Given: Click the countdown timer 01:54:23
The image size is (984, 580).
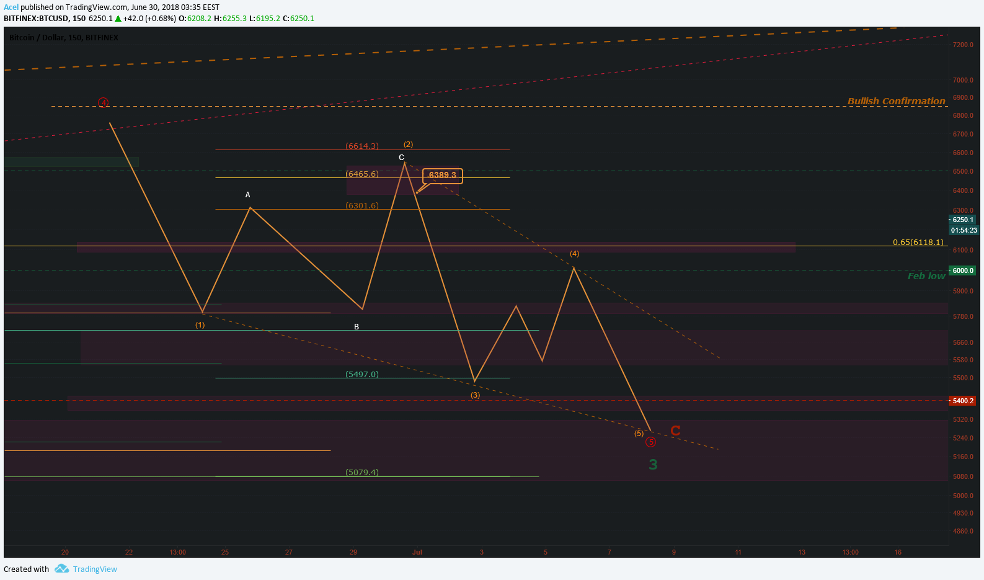Looking at the screenshot, I should (x=964, y=230).
